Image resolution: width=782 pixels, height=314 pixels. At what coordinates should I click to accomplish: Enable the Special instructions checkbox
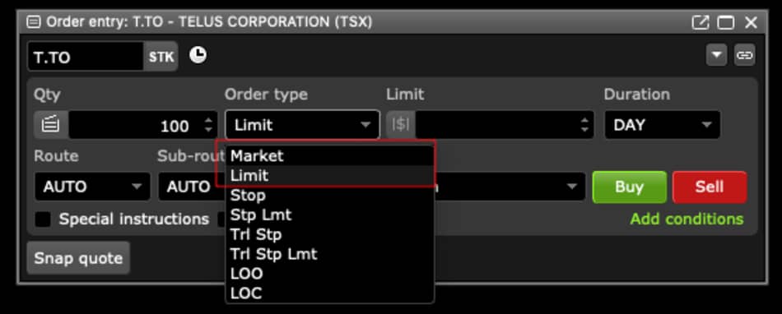point(43,219)
